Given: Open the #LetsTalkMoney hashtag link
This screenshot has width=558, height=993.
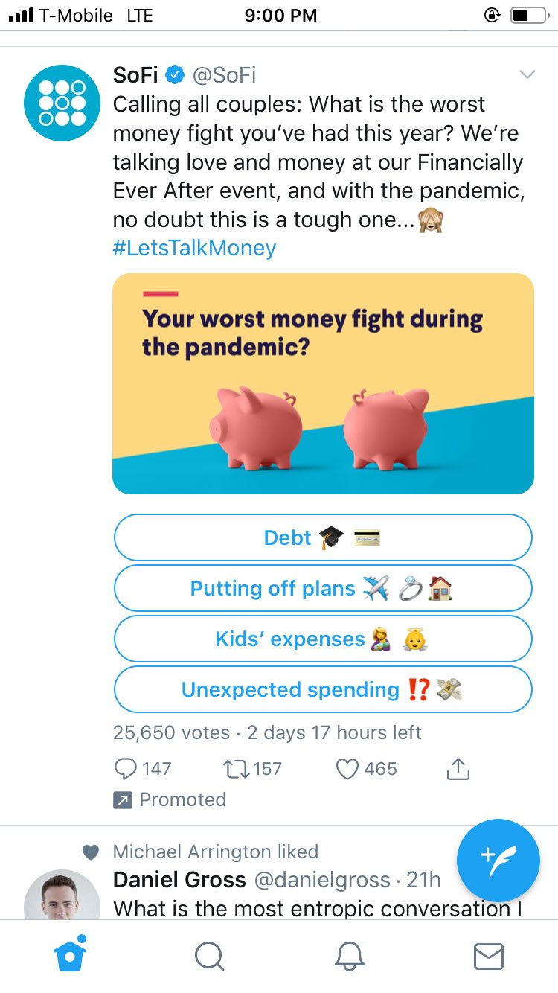Looking at the screenshot, I should 194,248.
